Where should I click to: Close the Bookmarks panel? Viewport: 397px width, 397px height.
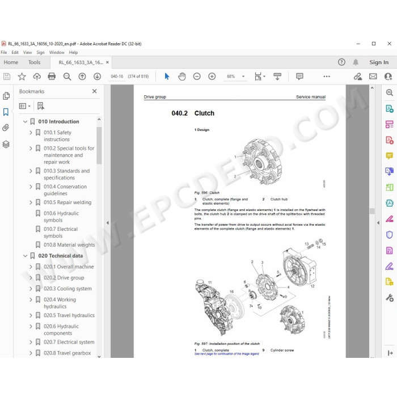(95, 91)
